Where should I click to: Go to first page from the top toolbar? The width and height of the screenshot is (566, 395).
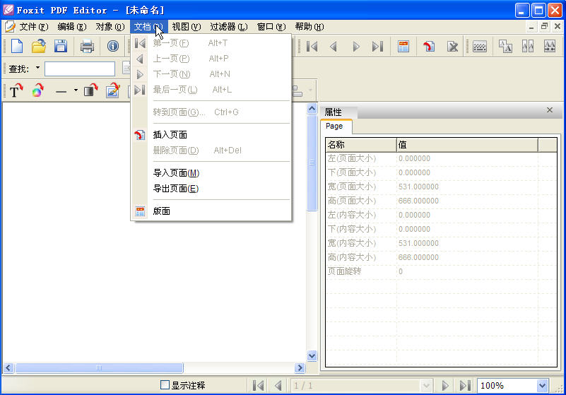pos(312,47)
